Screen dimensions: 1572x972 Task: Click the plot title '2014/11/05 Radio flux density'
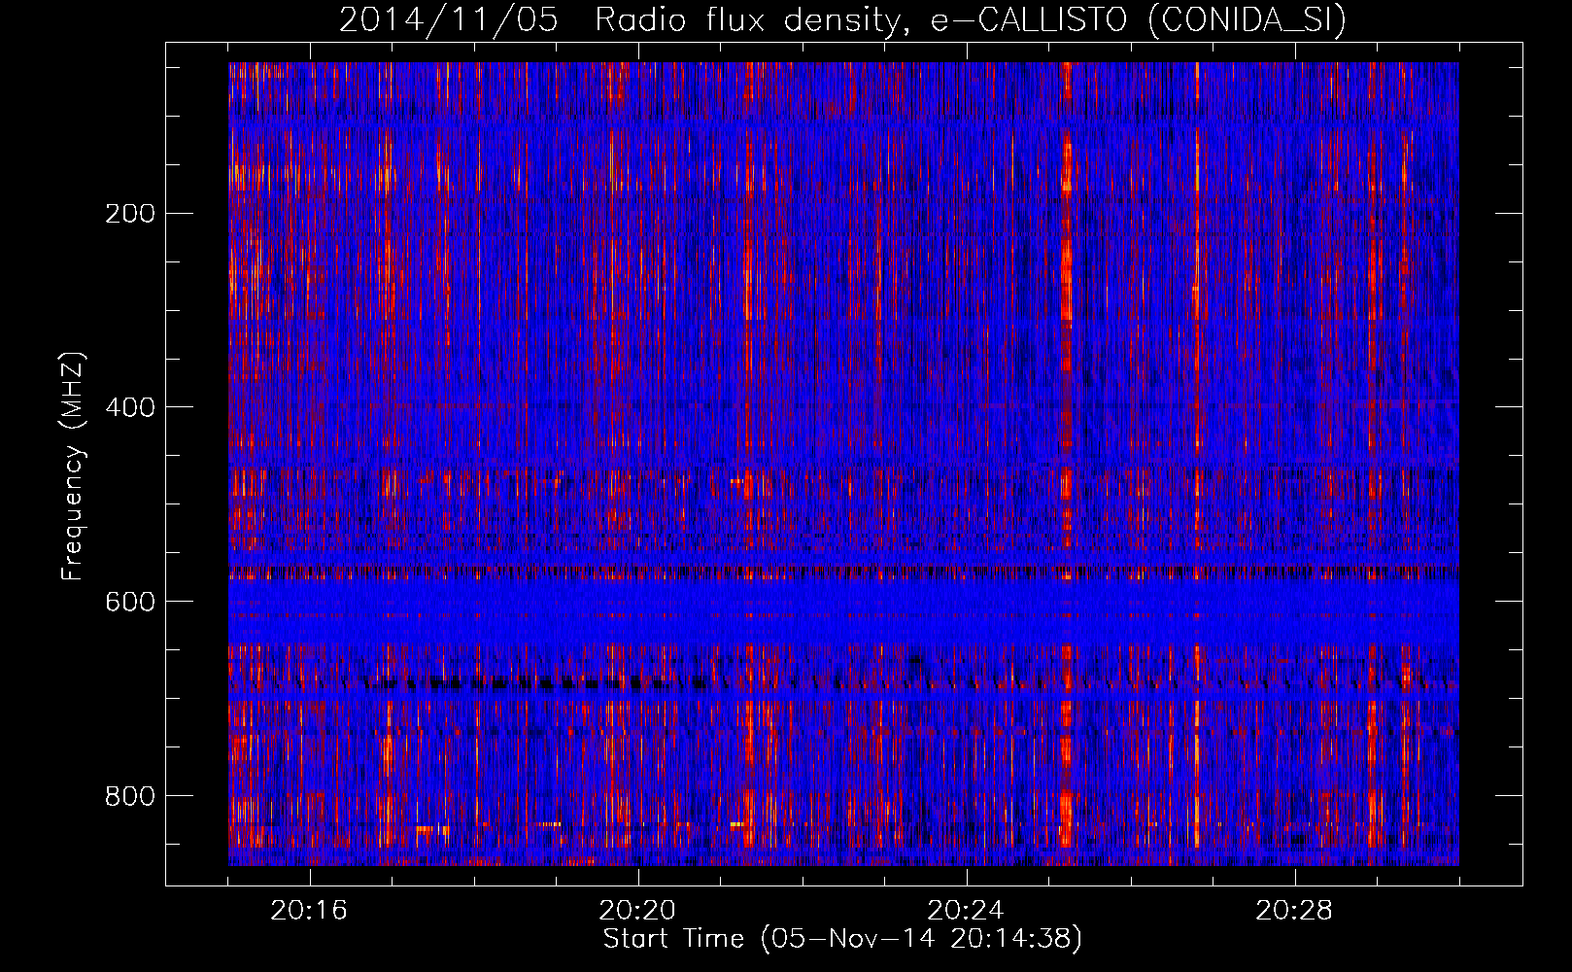point(842,19)
